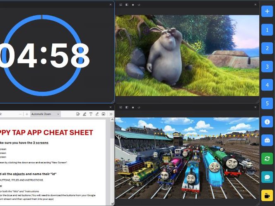Zoom out PDF with minus button

coord(20,114)
